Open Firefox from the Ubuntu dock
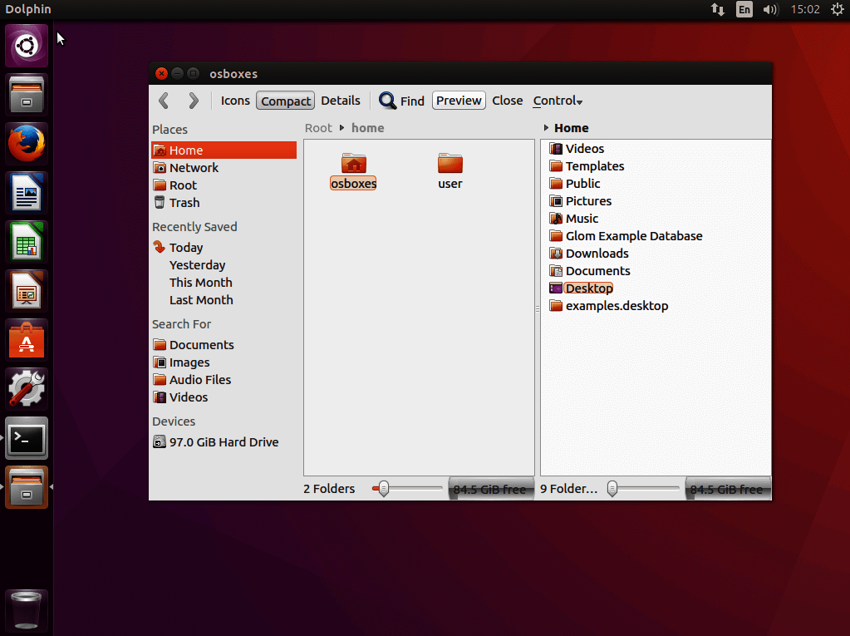The width and height of the screenshot is (850, 636). (x=26, y=143)
